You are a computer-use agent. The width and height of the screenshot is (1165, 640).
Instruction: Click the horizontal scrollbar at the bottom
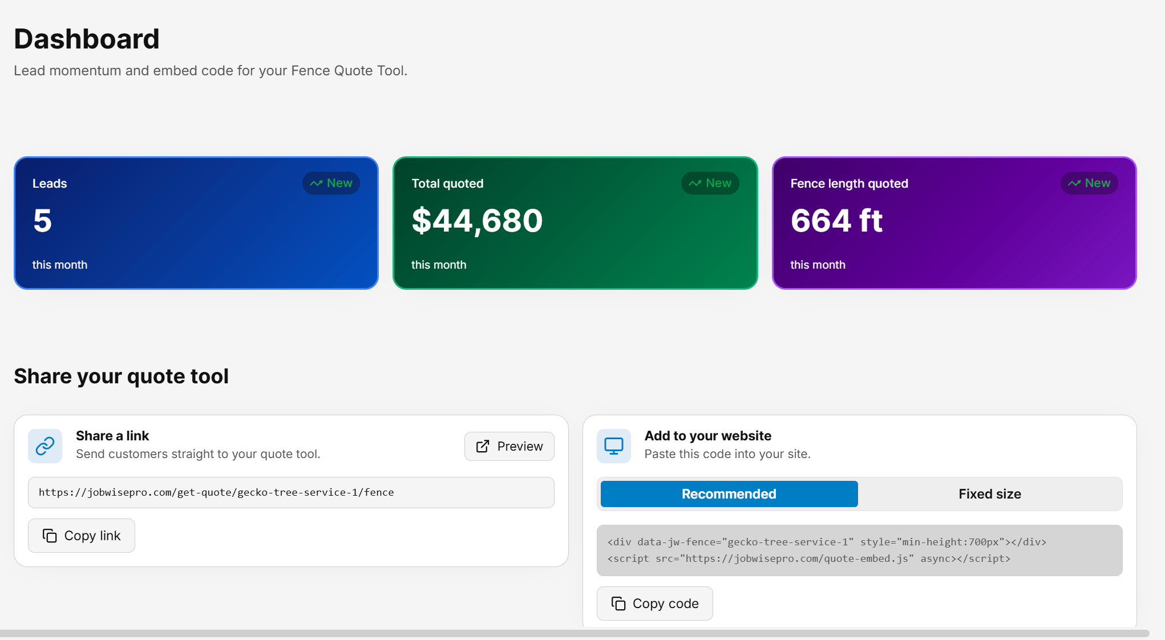click(575, 633)
